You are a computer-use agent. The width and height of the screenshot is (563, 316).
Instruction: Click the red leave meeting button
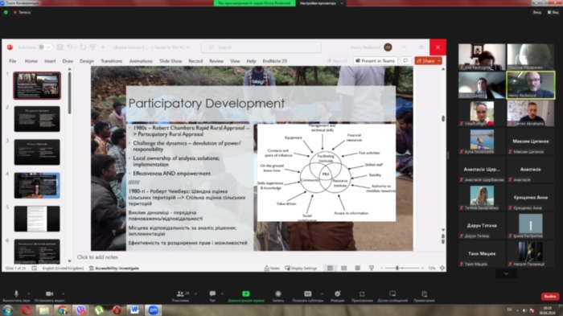pos(550,296)
